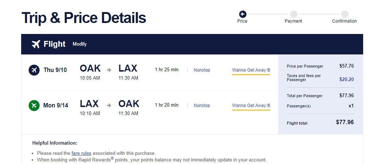Viewport: 377px width, 164px height.
Task: Click the Confirmation step circle
Action: (345, 14)
